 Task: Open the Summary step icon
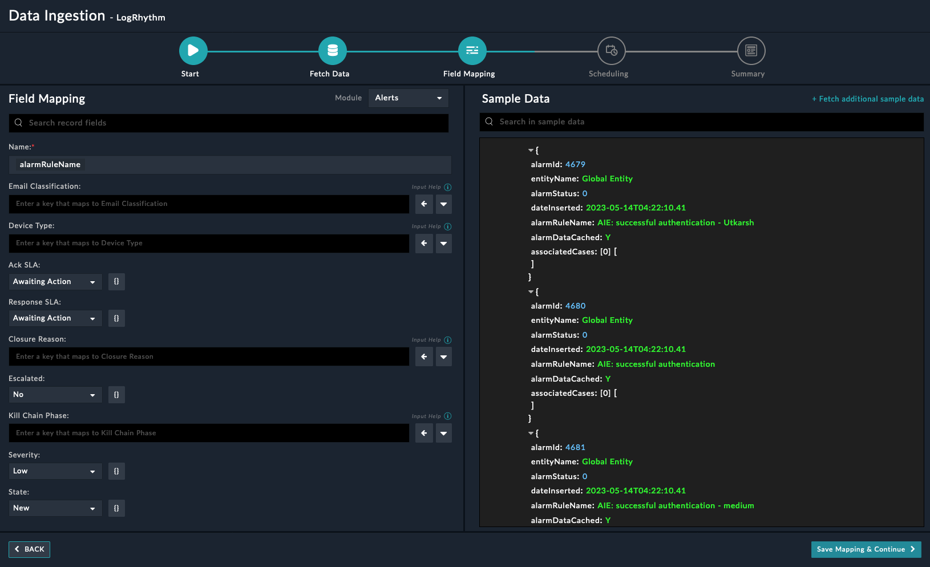[x=751, y=51]
